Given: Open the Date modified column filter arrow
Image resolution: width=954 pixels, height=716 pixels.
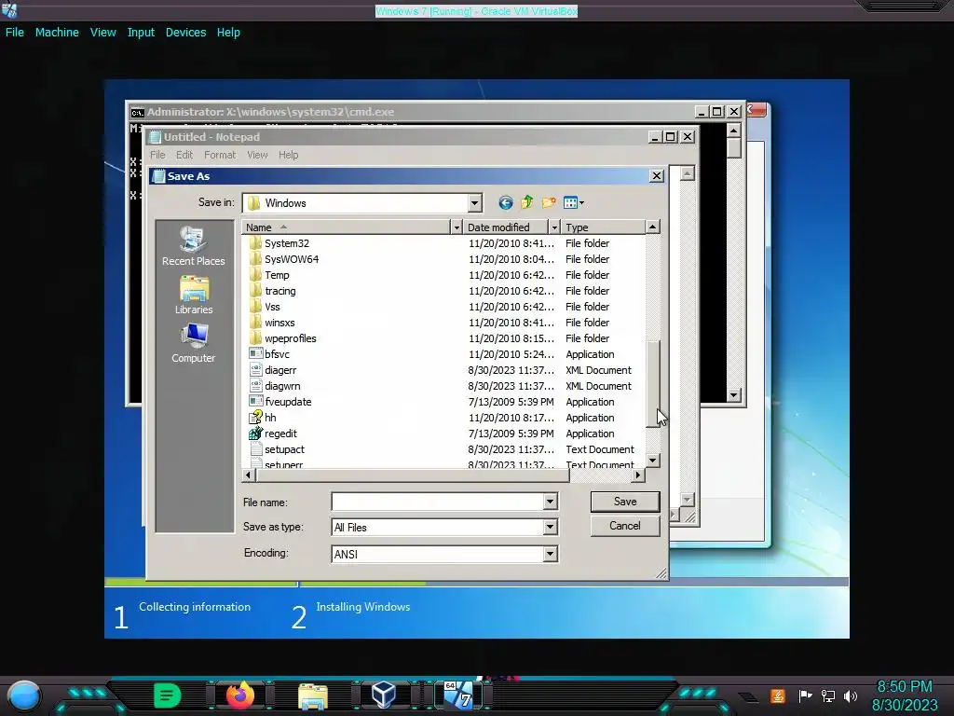Looking at the screenshot, I should (554, 227).
